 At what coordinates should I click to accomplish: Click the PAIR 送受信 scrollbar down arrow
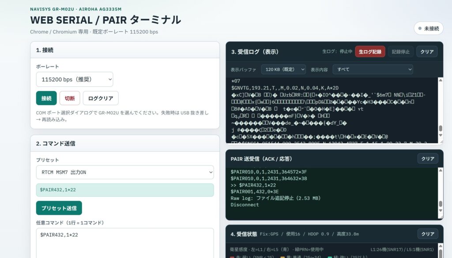(x=441, y=210)
